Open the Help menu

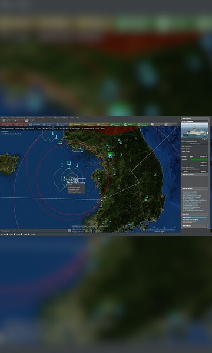[78, 118]
